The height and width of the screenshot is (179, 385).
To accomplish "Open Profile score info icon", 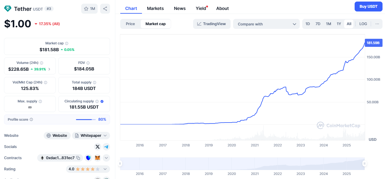I will (31, 119).
